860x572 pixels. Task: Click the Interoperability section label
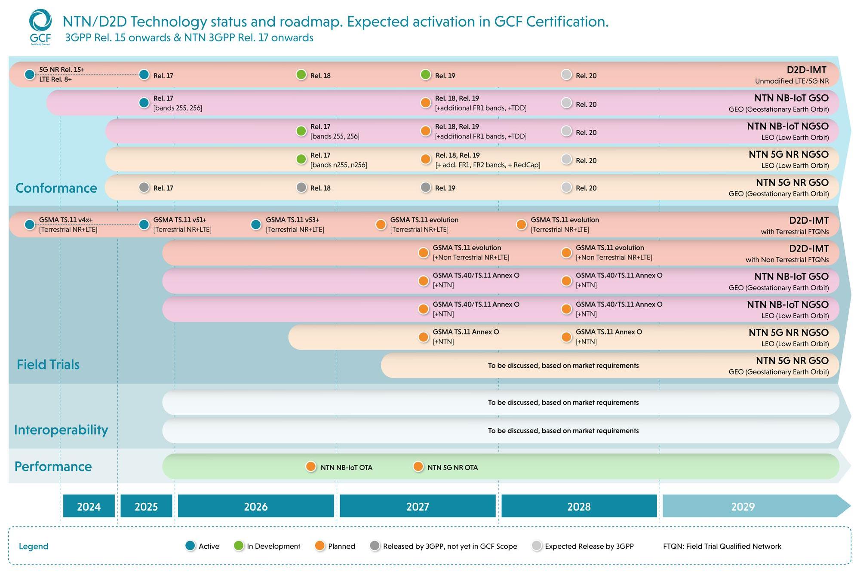61,430
